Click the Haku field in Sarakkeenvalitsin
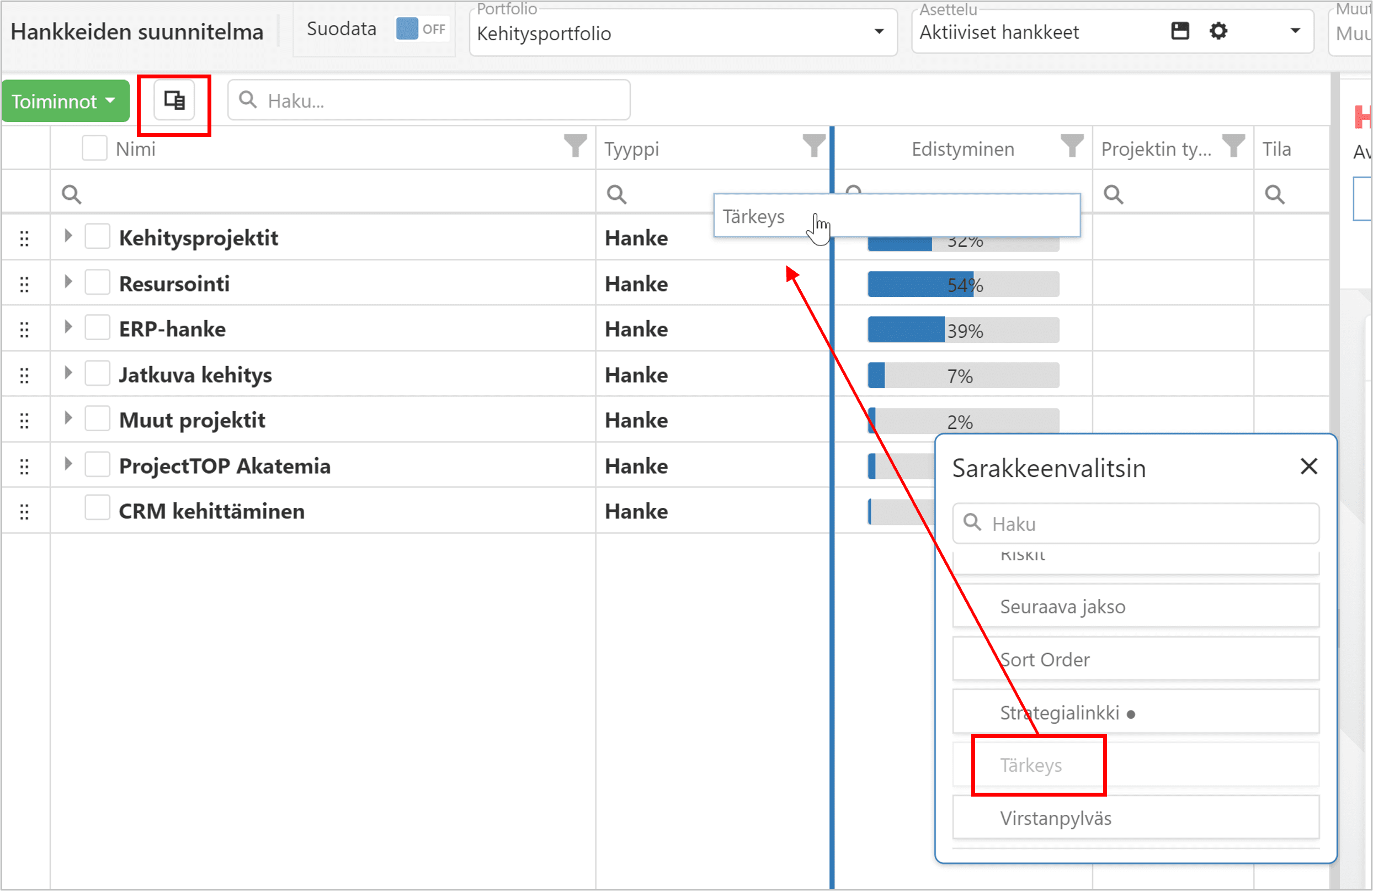Screen dimensions: 1373x891 [x=1135, y=523]
